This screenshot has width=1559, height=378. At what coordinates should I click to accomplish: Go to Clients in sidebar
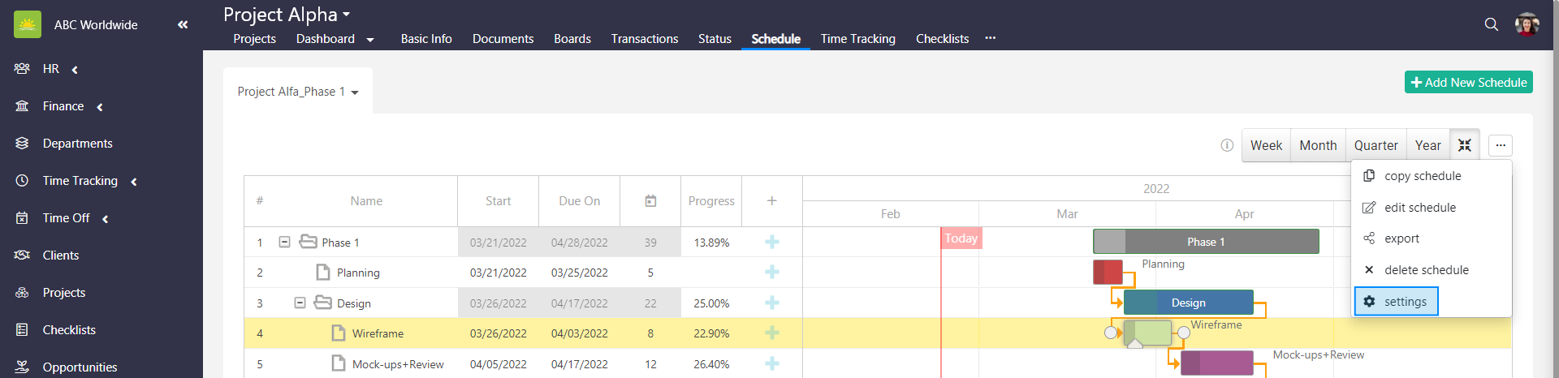[x=60, y=256]
